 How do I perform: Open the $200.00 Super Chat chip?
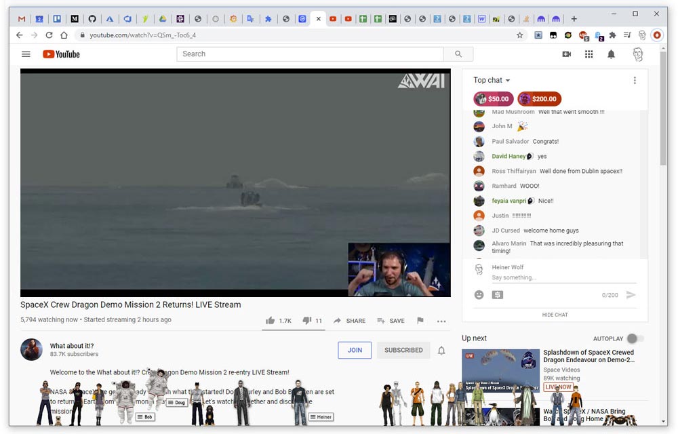[539, 99]
